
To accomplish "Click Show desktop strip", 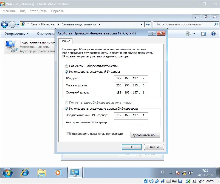I will [218, 173].
